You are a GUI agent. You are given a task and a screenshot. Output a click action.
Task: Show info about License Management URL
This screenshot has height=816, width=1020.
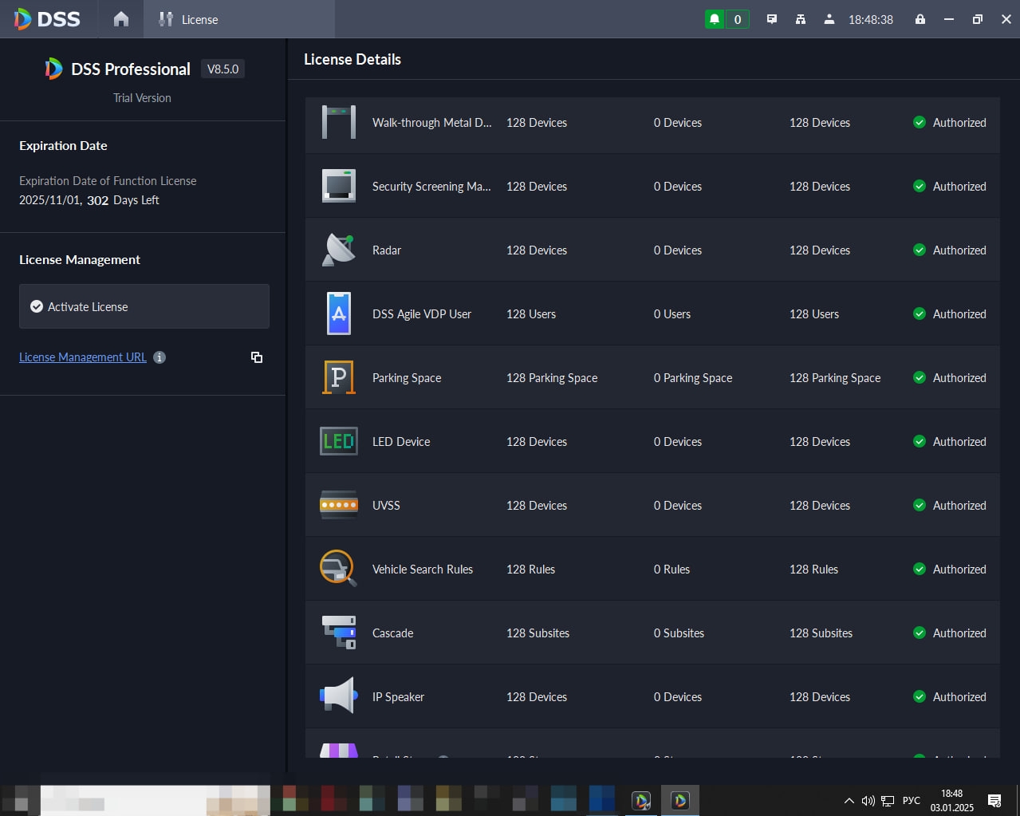159,357
